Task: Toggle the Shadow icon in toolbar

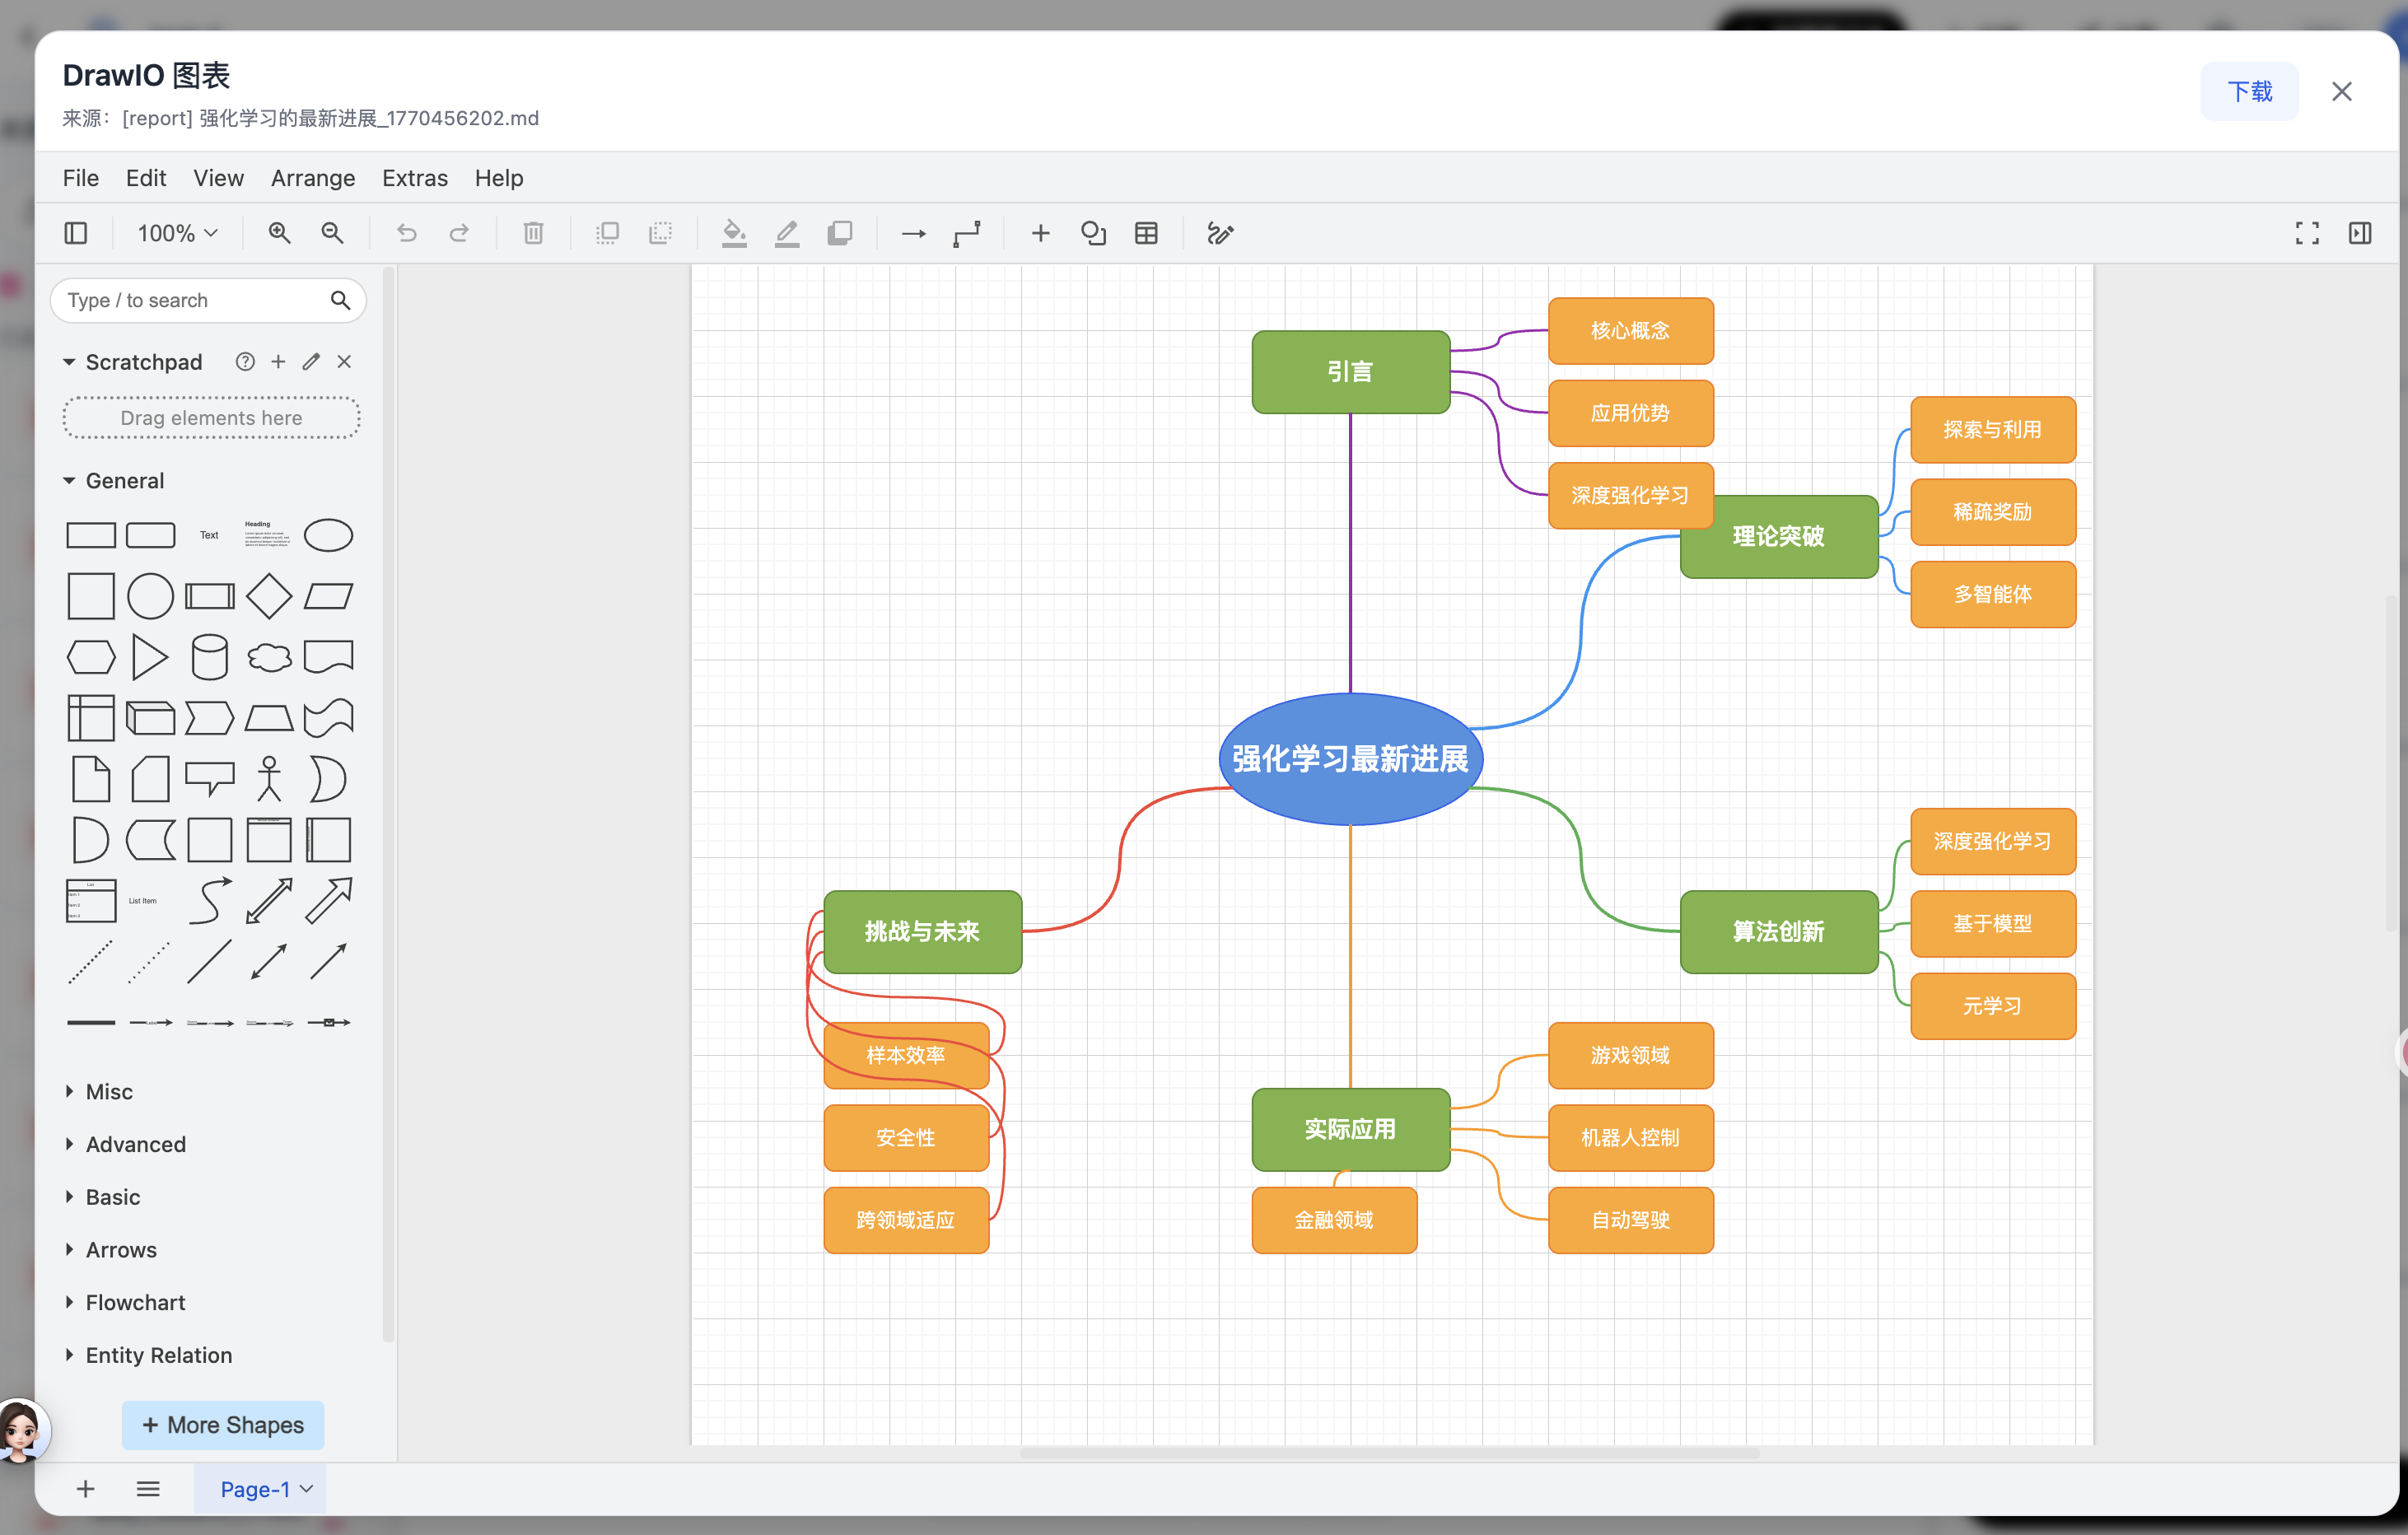Action: click(840, 233)
